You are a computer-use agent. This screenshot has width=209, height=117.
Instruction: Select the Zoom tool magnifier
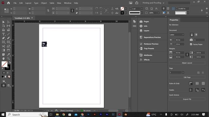coord(8,58)
